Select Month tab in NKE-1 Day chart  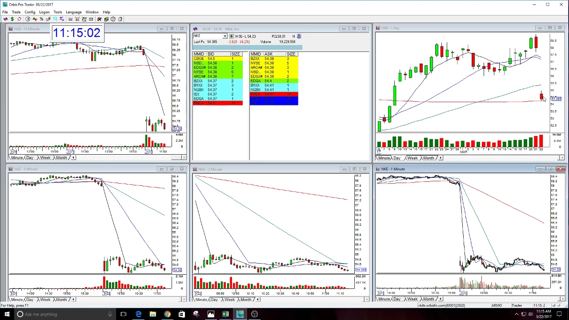[x=429, y=158]
